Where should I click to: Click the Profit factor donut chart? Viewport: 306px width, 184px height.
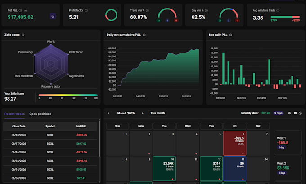pos(111,15)
